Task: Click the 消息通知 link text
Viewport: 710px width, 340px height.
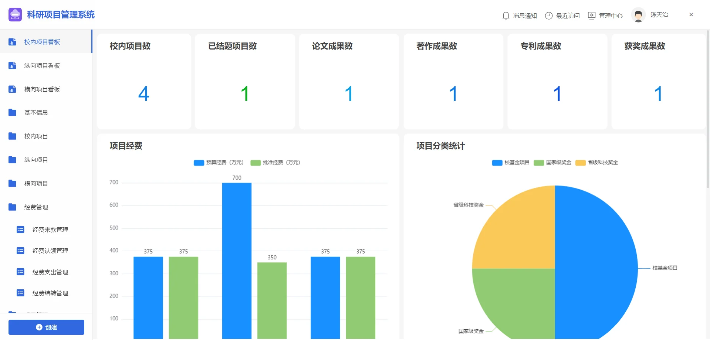Action: pyautogui.click(x=525, y=16)
